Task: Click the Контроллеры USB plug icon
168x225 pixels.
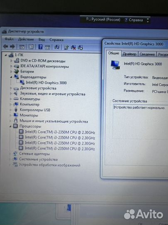Action: pos(16,110)
